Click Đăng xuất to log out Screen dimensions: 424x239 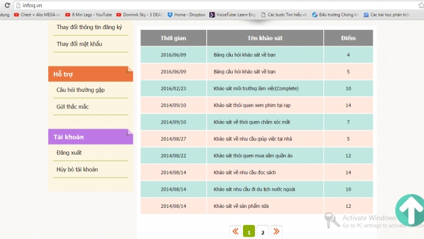coord(69,153)
